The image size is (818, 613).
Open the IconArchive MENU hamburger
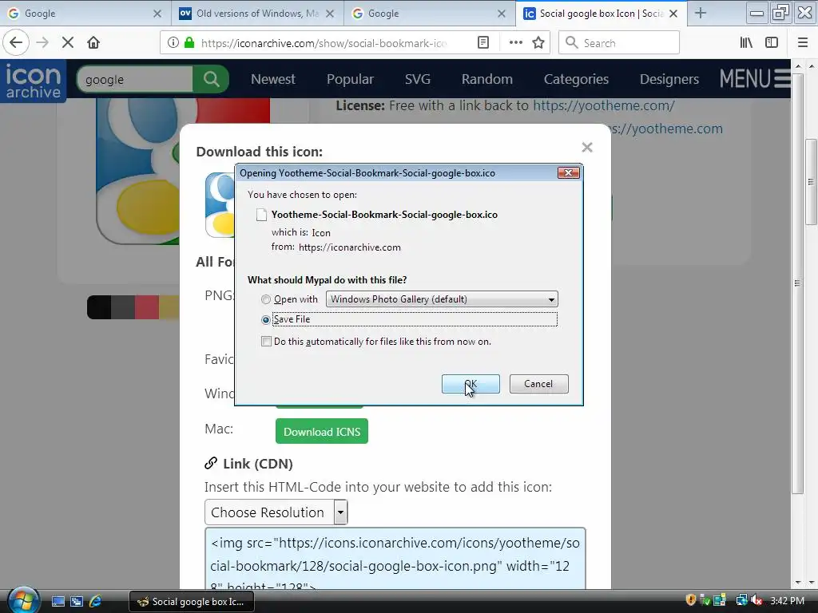(755, 79)
